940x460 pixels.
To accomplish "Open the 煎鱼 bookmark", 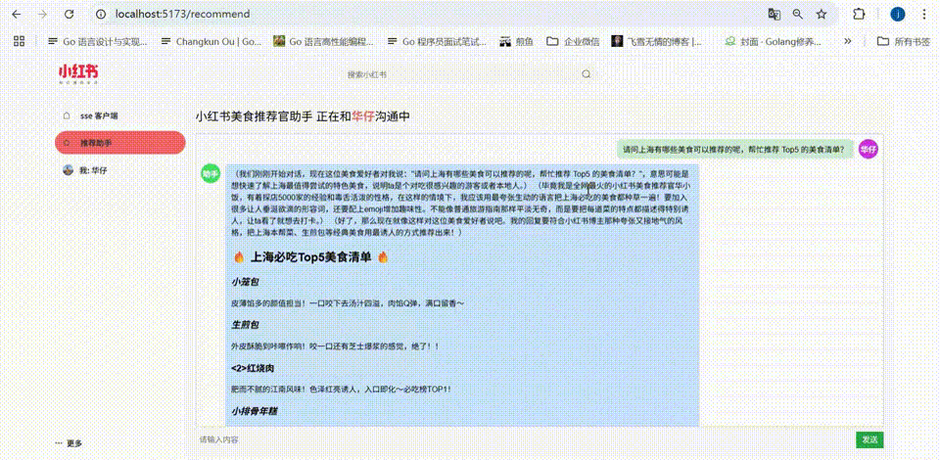I will [x=516, y=41].
